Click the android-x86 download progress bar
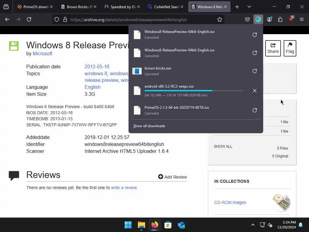The height and width of the screenshot is (232, 309). tap(194, 91)
